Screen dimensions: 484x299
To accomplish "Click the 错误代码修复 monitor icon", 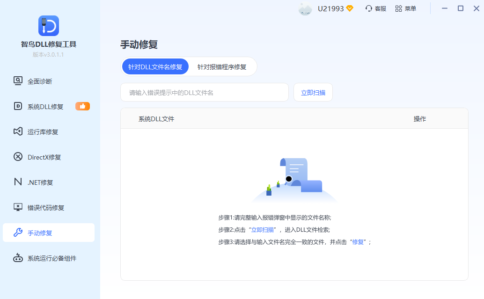I will click(18, 207).
